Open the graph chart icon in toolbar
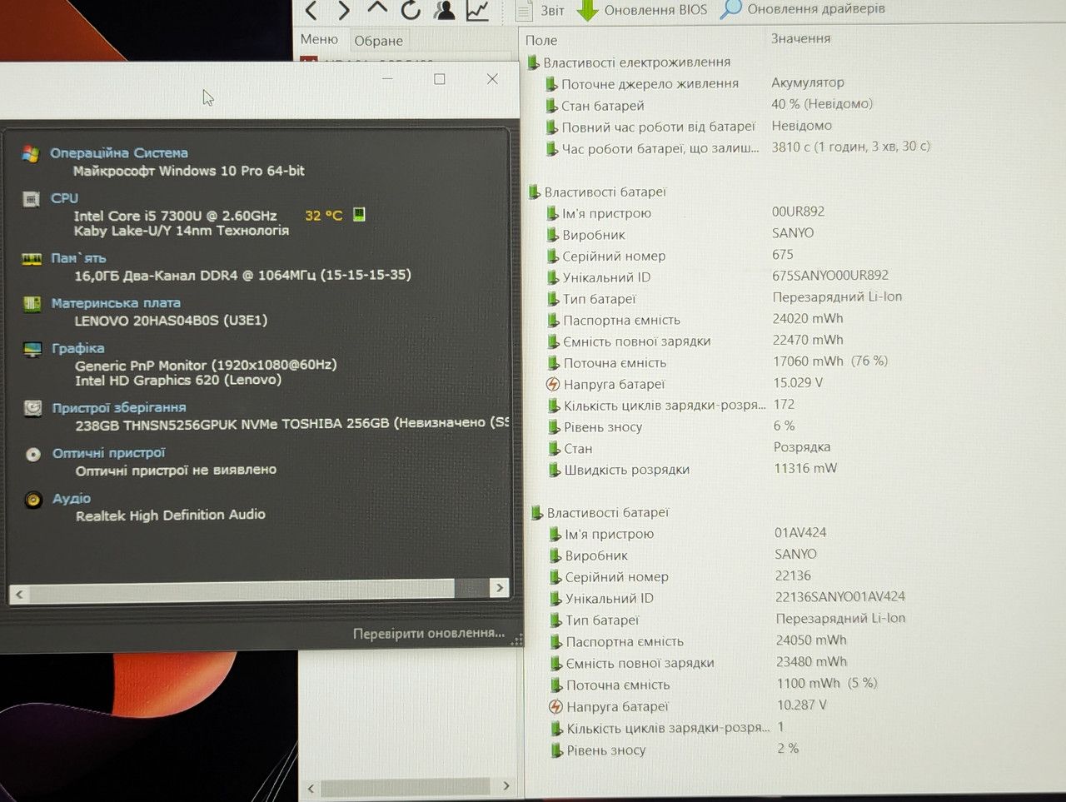Viewport: 1066px width, 802px height. tap(478, 10)
